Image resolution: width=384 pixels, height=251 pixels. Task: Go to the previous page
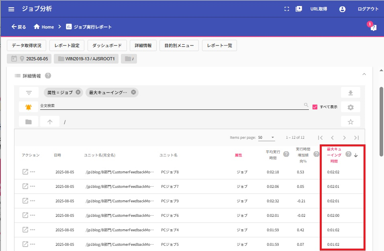(x=332, y=138)
